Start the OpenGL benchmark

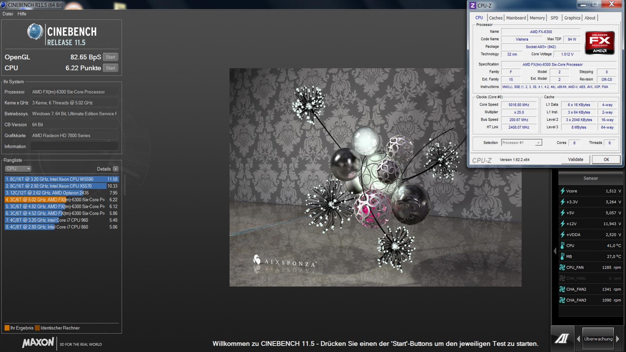tap(110, 57)
